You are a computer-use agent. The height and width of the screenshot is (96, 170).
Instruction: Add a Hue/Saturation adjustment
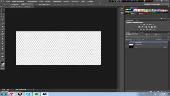(x=139, y=27)
